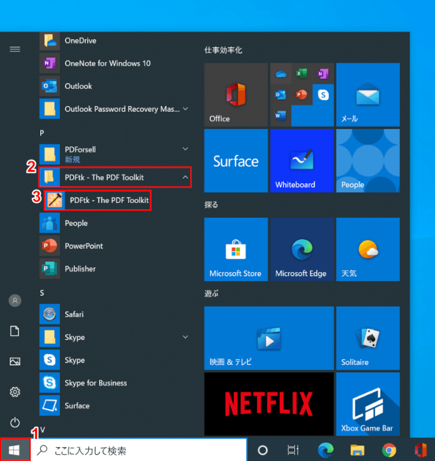The image size is (435, 461).
Task: Click the Windows Start button
Action: (x=15, y=449)
